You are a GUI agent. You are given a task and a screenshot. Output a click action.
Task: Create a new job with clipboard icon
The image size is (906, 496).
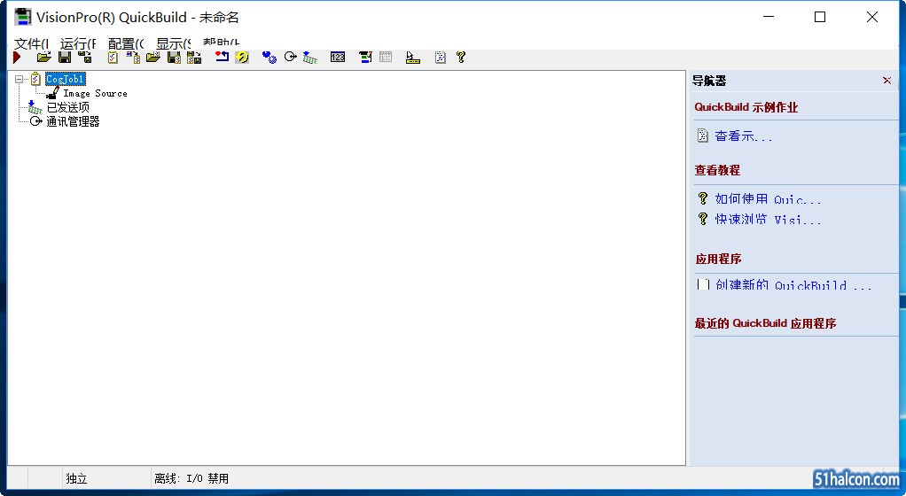point(113,58)
